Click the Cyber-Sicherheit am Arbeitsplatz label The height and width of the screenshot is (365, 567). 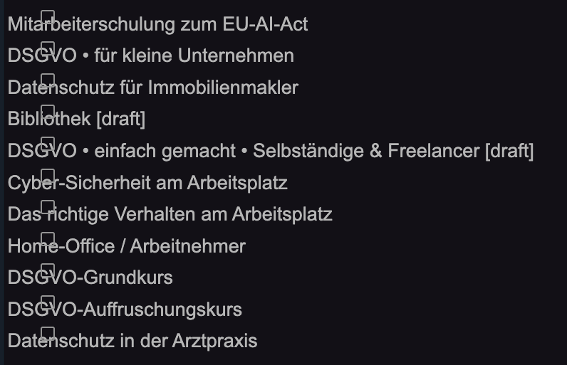coord(147,183)
